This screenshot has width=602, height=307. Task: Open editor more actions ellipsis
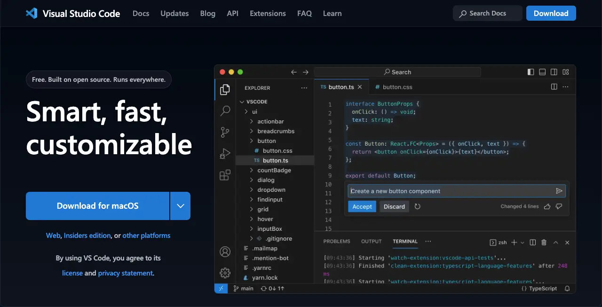click(x=566, y=87)
